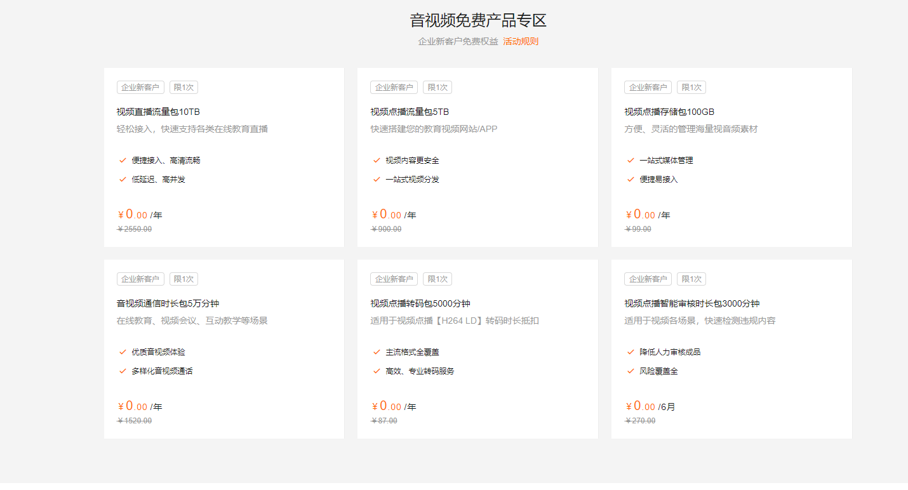
Task: Click the subtitle 企业新客户免费权益
Action: (x=458, y=42)
